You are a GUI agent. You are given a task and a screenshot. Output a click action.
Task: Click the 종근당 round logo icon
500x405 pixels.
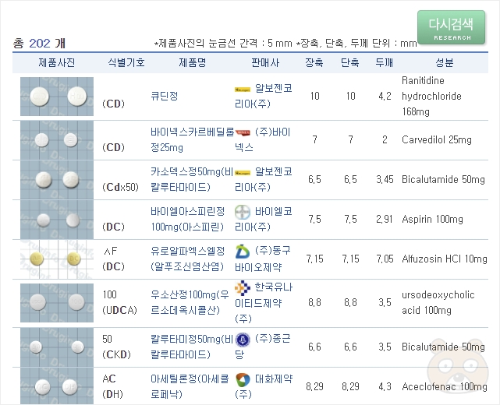[x=243, y=340]
